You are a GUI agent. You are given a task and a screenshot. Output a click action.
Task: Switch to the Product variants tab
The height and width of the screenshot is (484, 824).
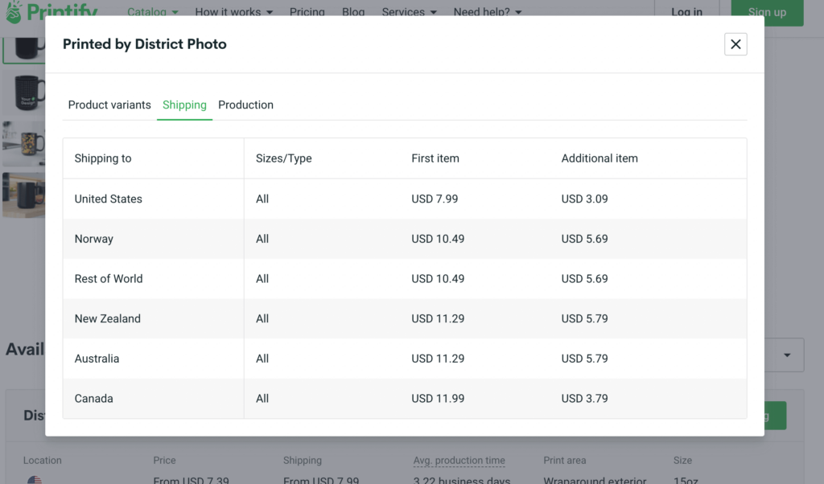(109, 105)
